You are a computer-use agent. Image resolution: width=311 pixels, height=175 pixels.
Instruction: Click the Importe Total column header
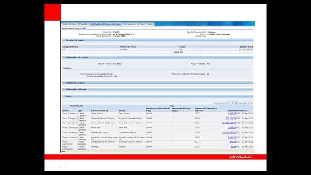click(246, 47)
